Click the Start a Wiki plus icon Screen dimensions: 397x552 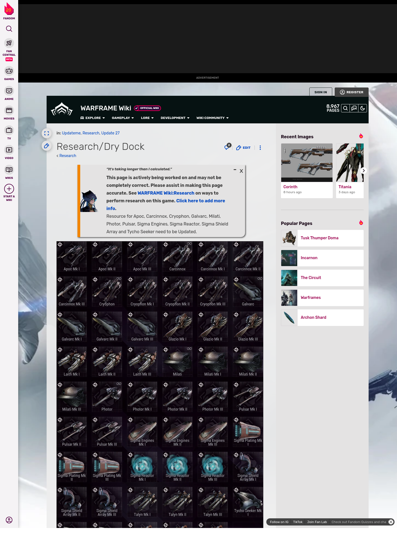point(9,189)
